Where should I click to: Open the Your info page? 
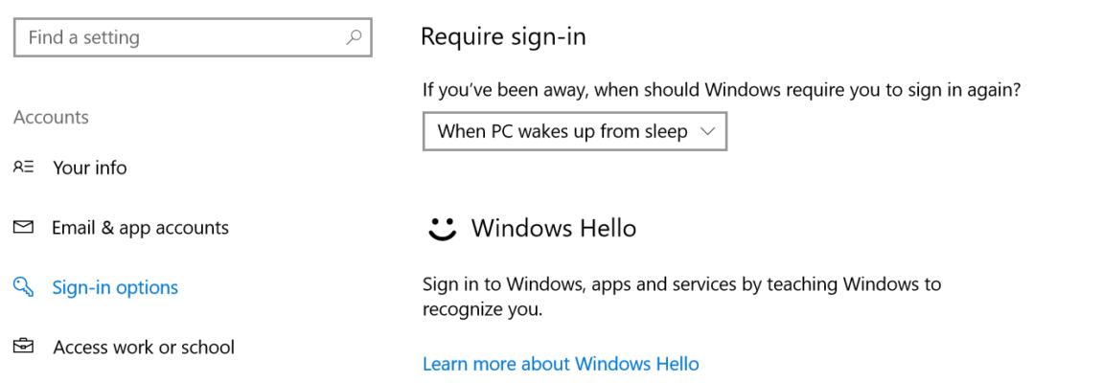[90, 168]
